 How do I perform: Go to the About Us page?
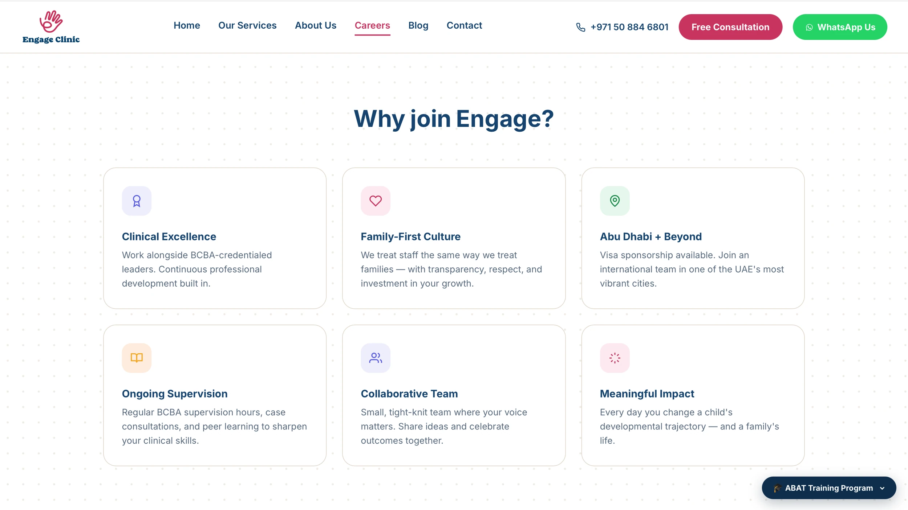coord(315,25)
